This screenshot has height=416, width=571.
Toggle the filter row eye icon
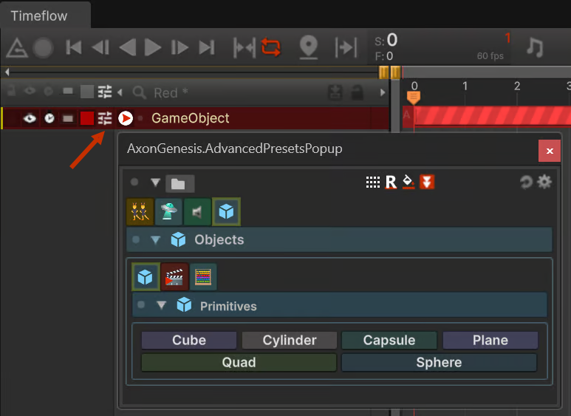tap(30, 91)
